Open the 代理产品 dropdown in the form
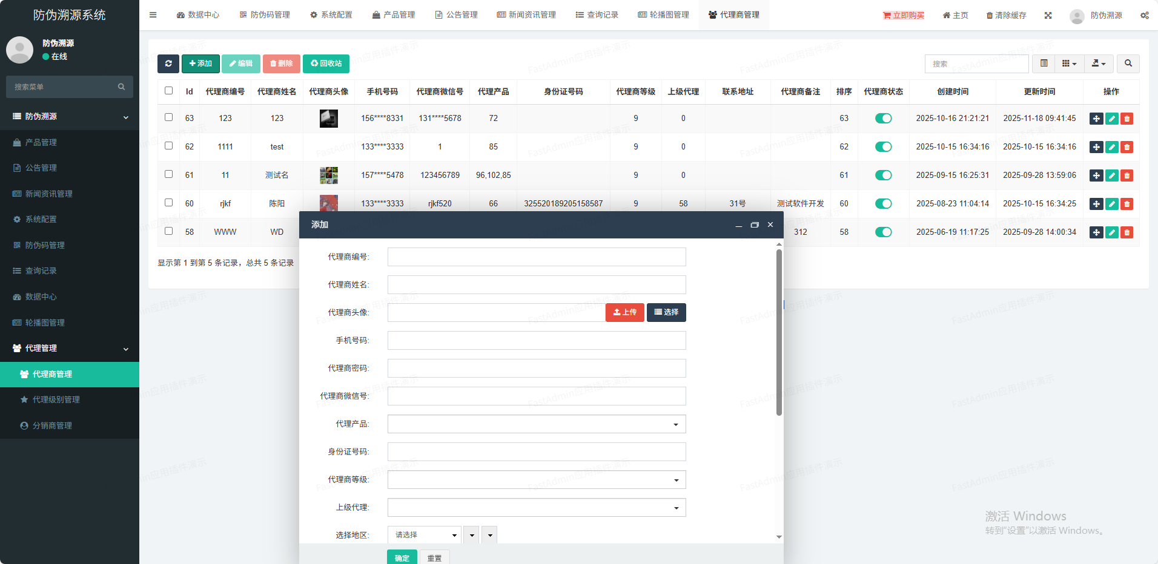 click(x=537, y=424)
